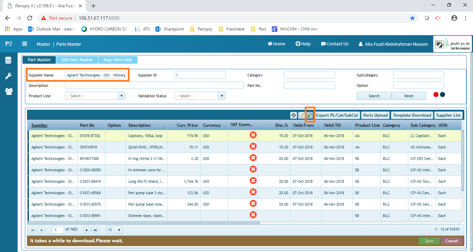
Task: Click the Option input field
Action: tap(419, 85)
